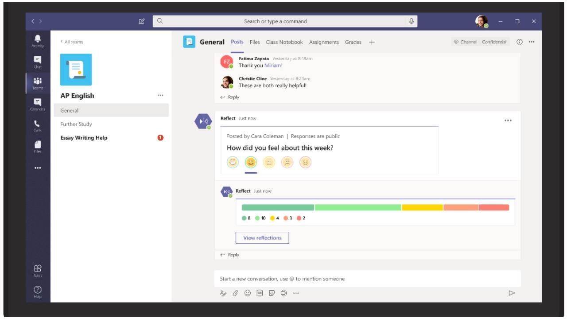Select the very upset emoji response

306,163
